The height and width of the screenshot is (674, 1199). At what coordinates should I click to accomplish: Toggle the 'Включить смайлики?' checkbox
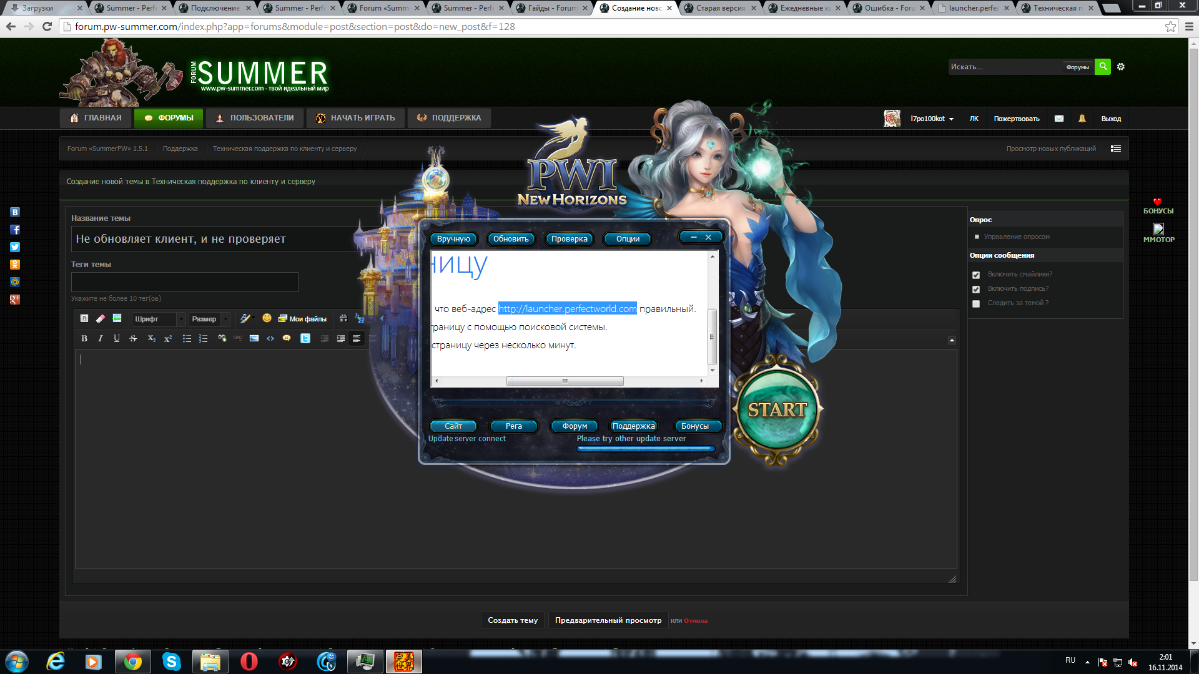[976, 275]
